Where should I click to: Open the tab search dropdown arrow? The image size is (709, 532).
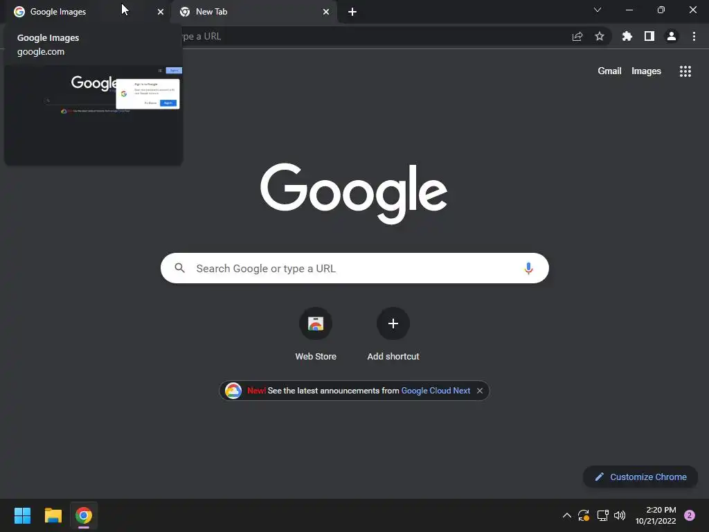click(598, 10)
